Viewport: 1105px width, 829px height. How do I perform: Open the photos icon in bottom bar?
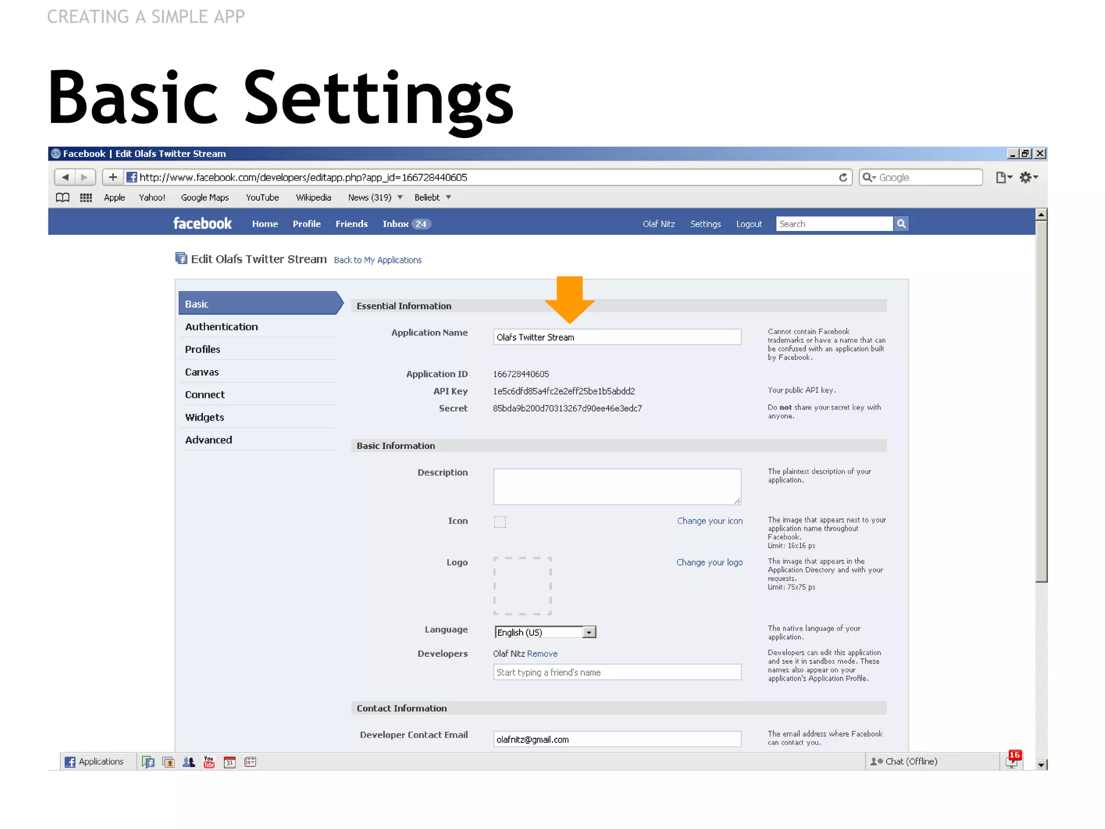(x=168, y=762)
